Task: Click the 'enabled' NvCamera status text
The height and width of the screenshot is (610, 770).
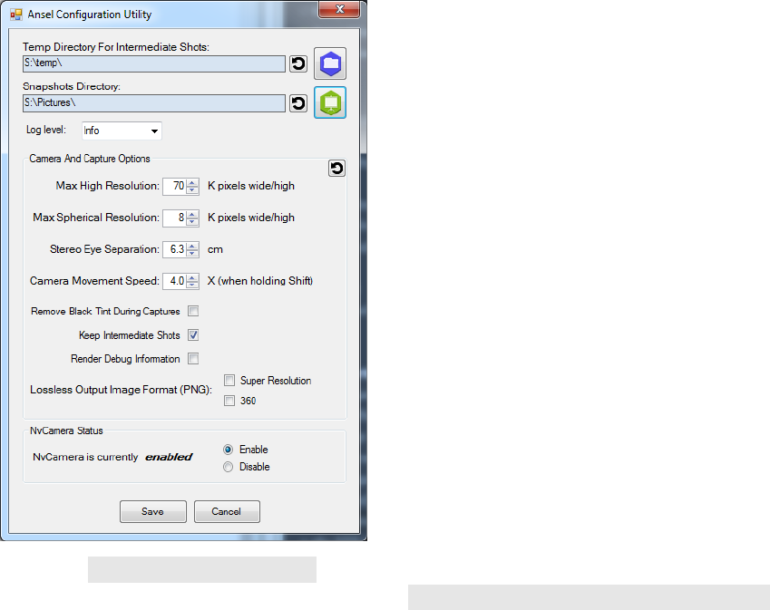Action: click(169, 458)
